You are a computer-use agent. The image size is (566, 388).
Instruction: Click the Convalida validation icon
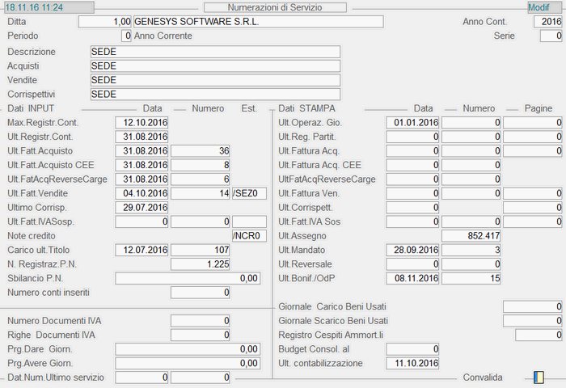pos(538,377)
